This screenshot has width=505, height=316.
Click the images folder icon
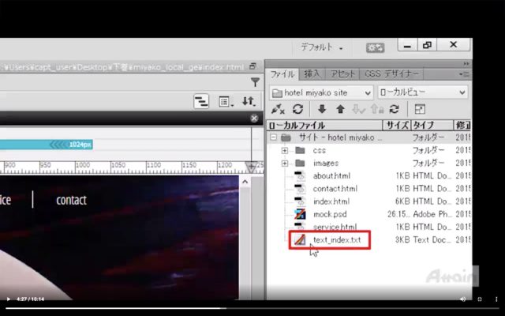[x=300, y=164]
